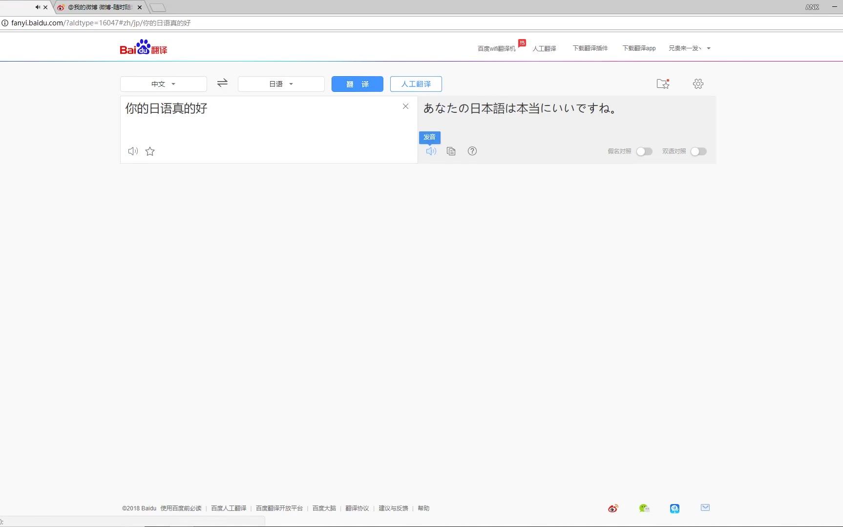This screenshot has height=527, width=843.
Task: Open 建议与反馈 footer link
Action: [x=393, y=508]
